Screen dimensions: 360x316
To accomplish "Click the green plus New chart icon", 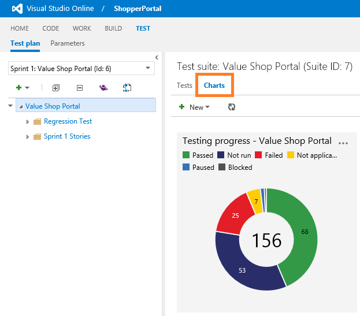I will [182, 107].
